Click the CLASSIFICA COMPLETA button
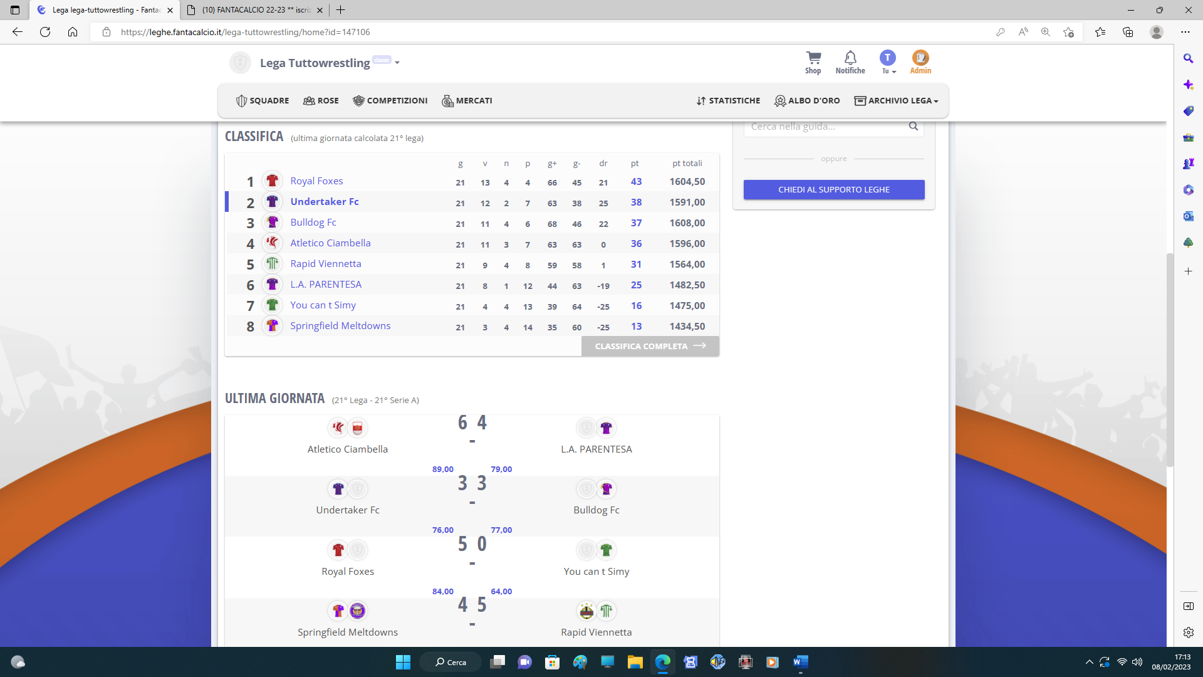This screenshot has height=677, width=1203. 650,346
